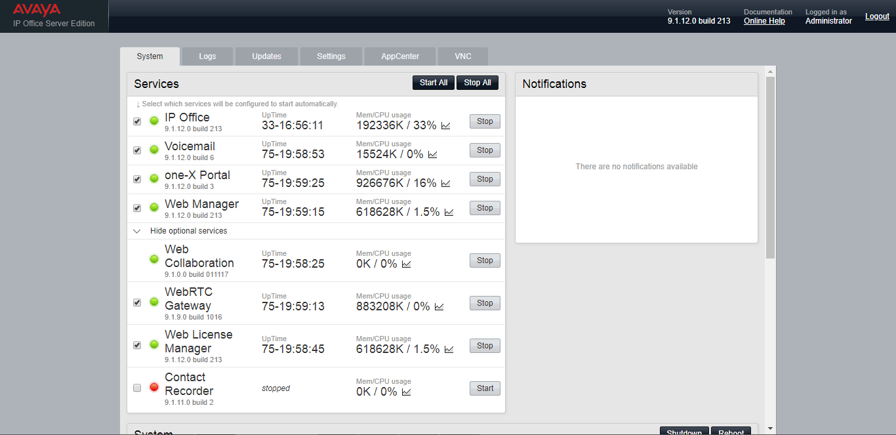Click the IP Office uptime value 33-16:56:11

(x=293, y=125)
